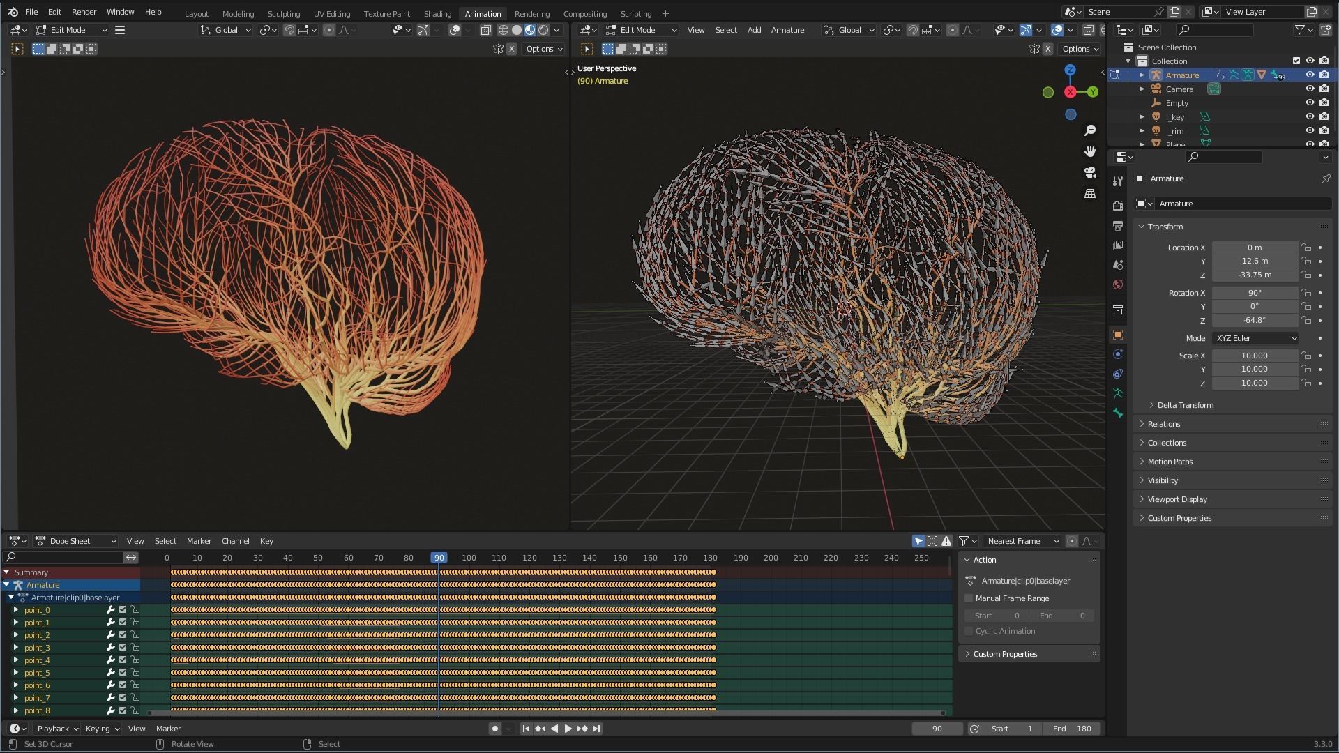The image size is (1339, 753).
Task: Toggle auto keying record button
Action: click(495, 729)
